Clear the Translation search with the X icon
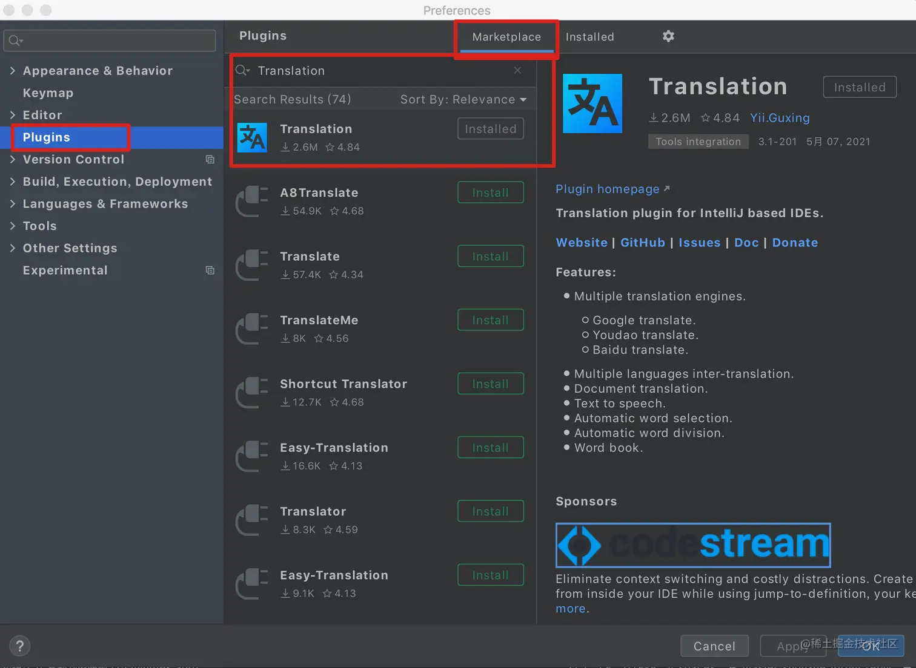Viewport: 916px width, 668px height. (517, 70)
